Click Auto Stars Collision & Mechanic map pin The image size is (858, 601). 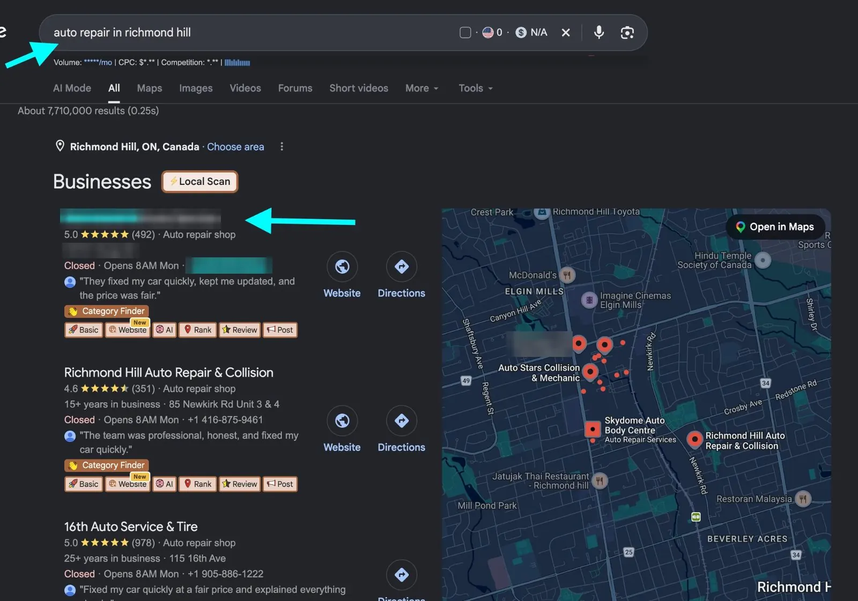(590, 371)
